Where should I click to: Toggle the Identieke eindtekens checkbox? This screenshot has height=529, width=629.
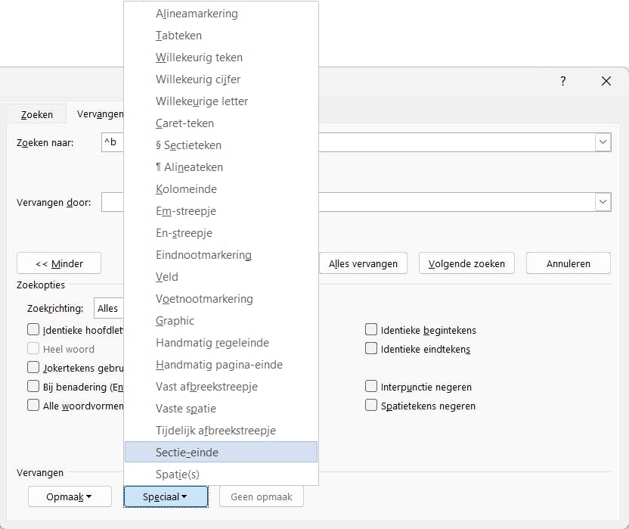tap(371, 349)
